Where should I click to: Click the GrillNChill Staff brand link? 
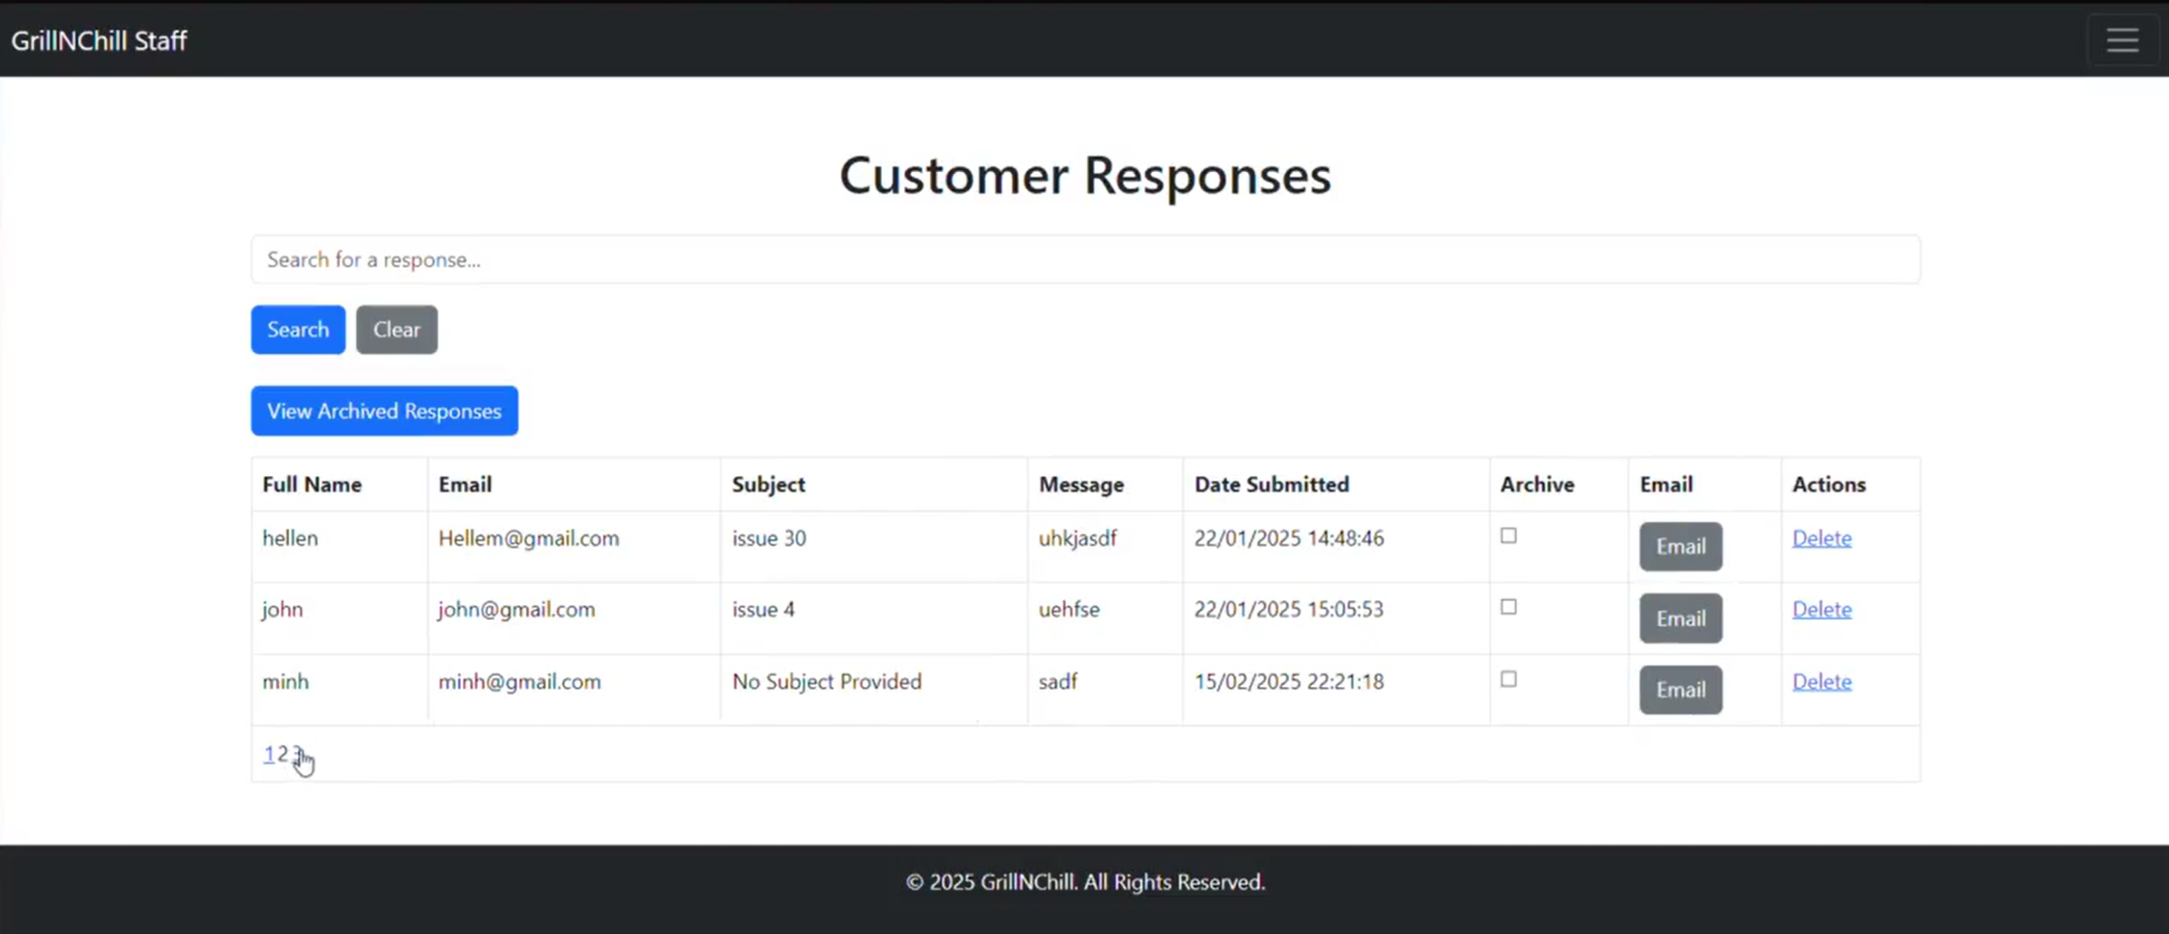coord(99,41)
